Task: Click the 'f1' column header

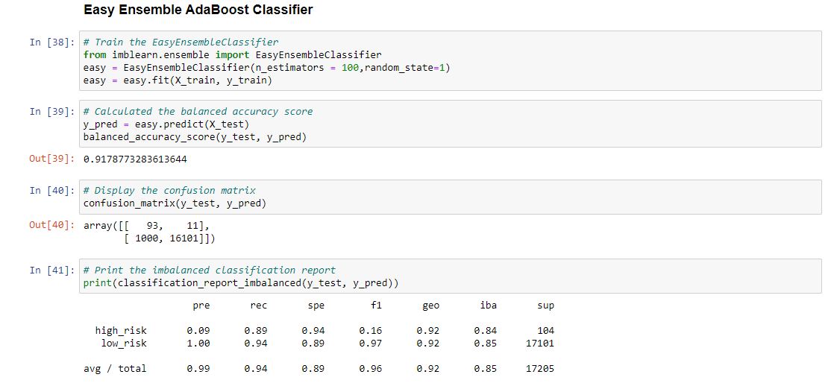Action: (x=376, y=306)
